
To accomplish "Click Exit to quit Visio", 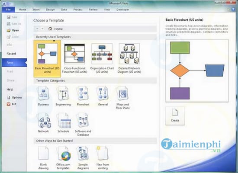I will [12, 104].
